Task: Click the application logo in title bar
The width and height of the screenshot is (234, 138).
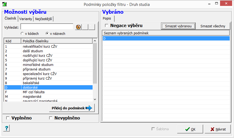Action: (x=4, y=4)
